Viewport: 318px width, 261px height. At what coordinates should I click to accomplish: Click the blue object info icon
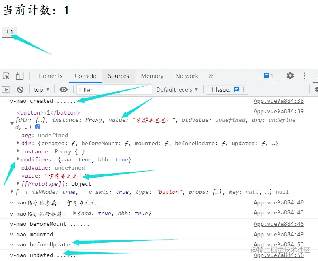pyautogui.click(x=38, y=127)
